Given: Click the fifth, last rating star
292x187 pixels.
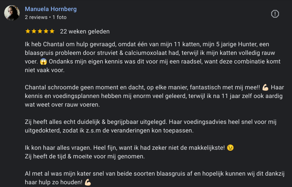Looking at the screenshot, I should 52,31.
